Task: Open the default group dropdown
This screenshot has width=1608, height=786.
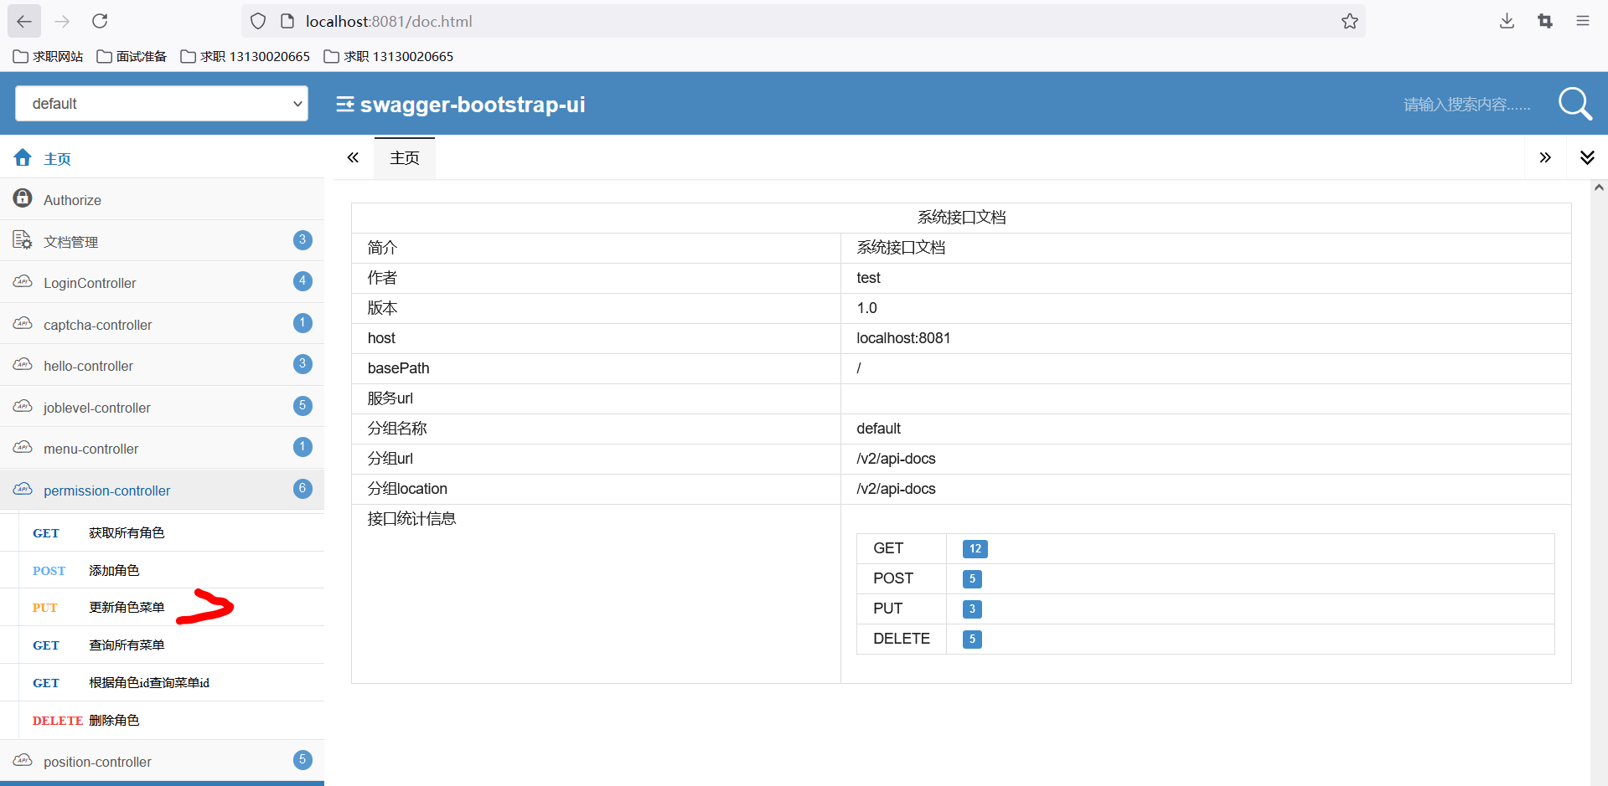Action: coord(162,104)
